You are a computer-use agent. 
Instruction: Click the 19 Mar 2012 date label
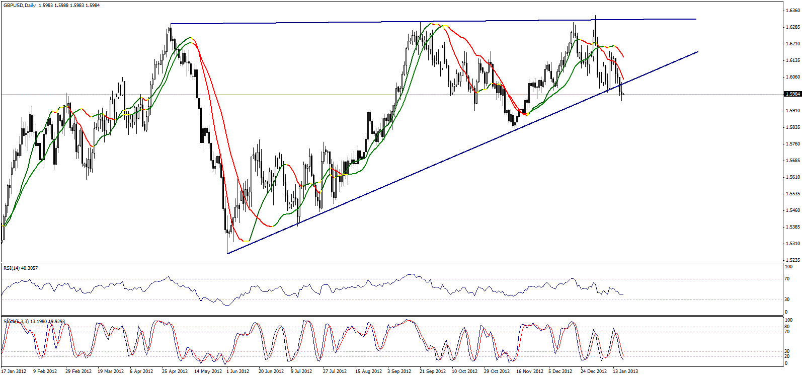(111, 371)
